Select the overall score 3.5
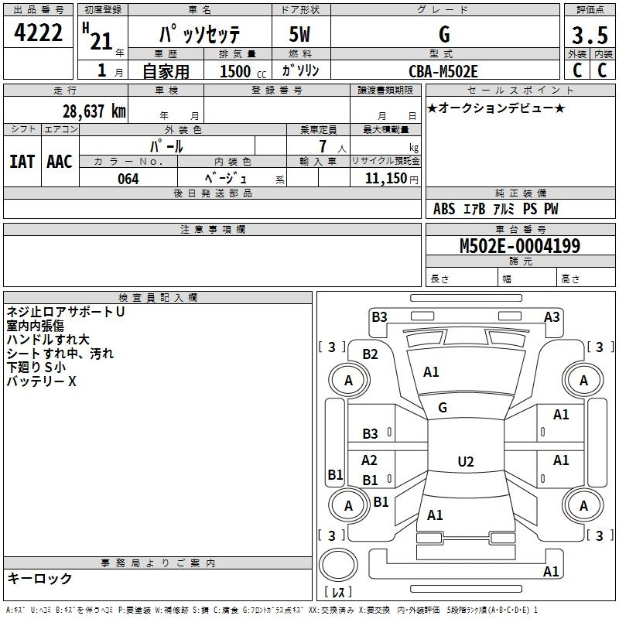The image size is (619, 619). click(589, 36)
